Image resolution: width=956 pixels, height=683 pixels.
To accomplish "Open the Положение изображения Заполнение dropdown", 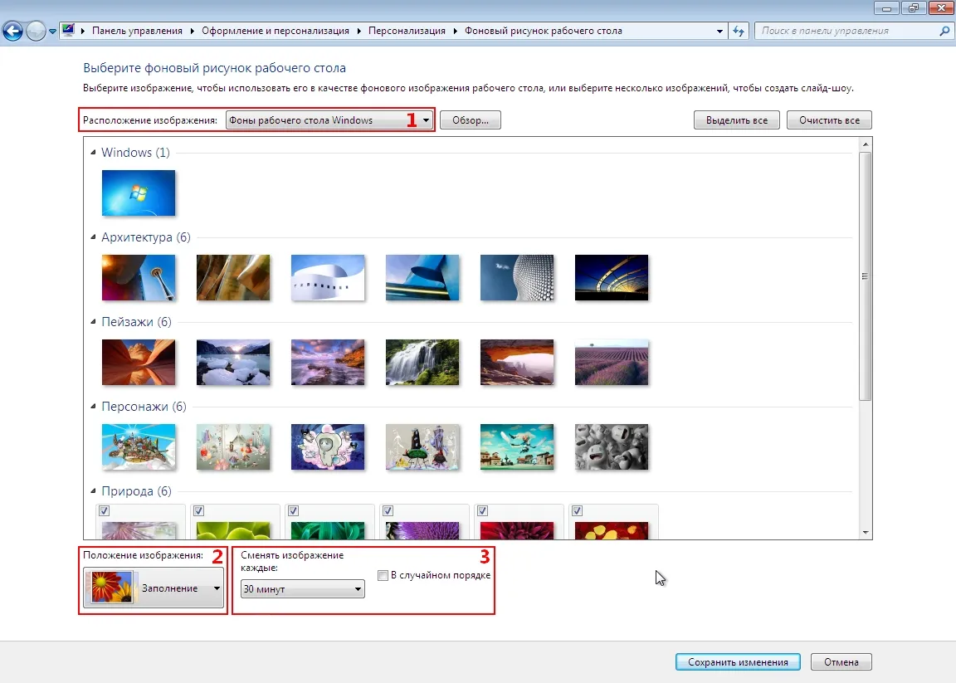I will (x=154, y=588).
